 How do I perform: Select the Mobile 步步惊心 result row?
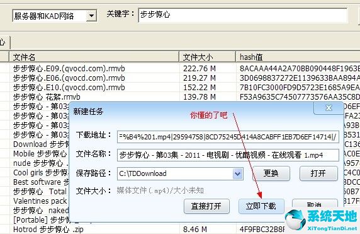pyautogui.click(x=40, y=154)
